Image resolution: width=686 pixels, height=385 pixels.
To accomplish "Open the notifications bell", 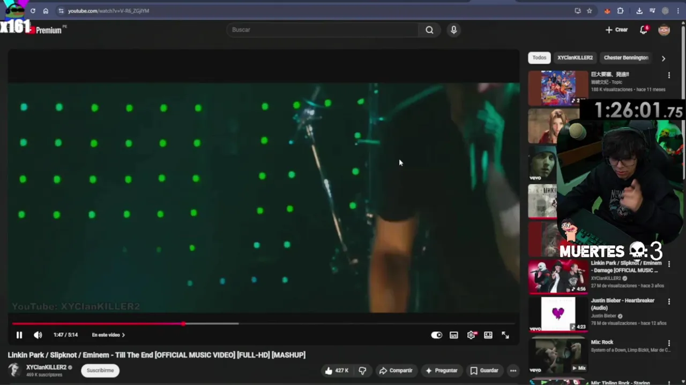I will (644, 30).
